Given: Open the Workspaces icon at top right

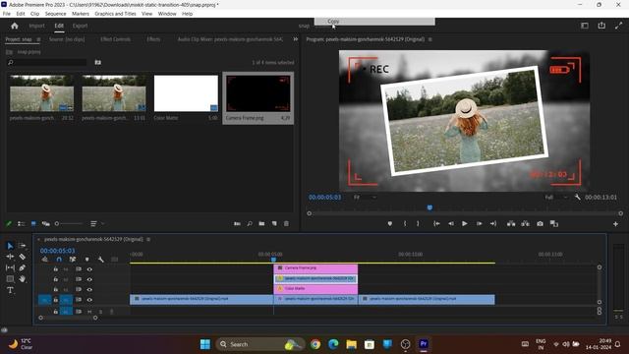Looking at the screenshot, I should [x=585, y=26].
